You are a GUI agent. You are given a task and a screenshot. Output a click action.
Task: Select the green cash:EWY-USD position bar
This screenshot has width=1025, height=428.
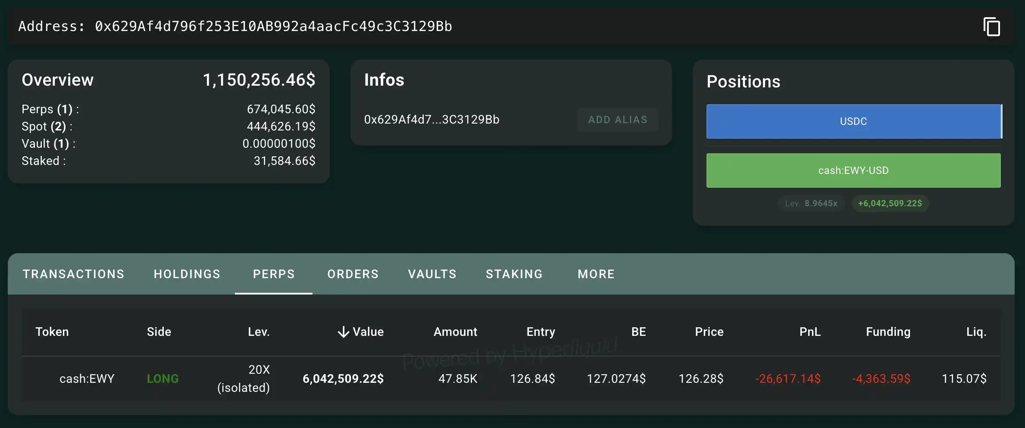click(x=853, y=171)
